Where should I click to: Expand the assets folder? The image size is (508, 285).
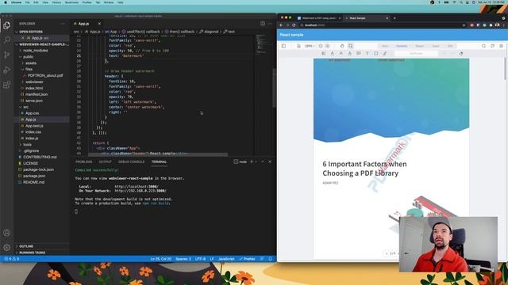31,63
